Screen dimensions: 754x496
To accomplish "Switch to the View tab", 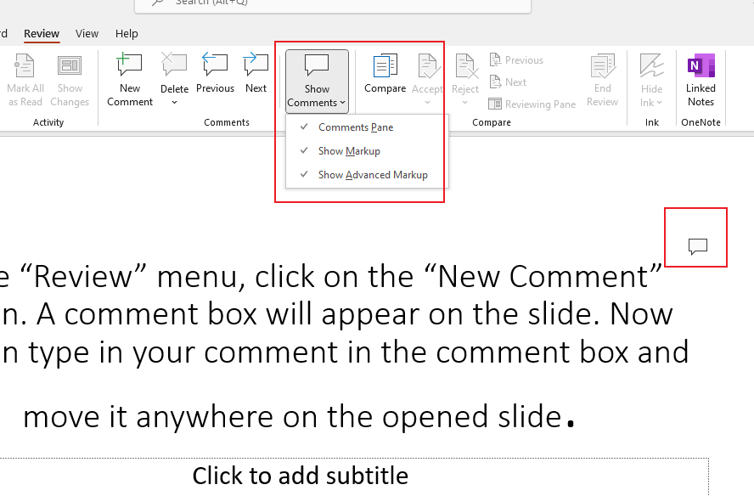I will pyautogui.click(x=87, y=33).
